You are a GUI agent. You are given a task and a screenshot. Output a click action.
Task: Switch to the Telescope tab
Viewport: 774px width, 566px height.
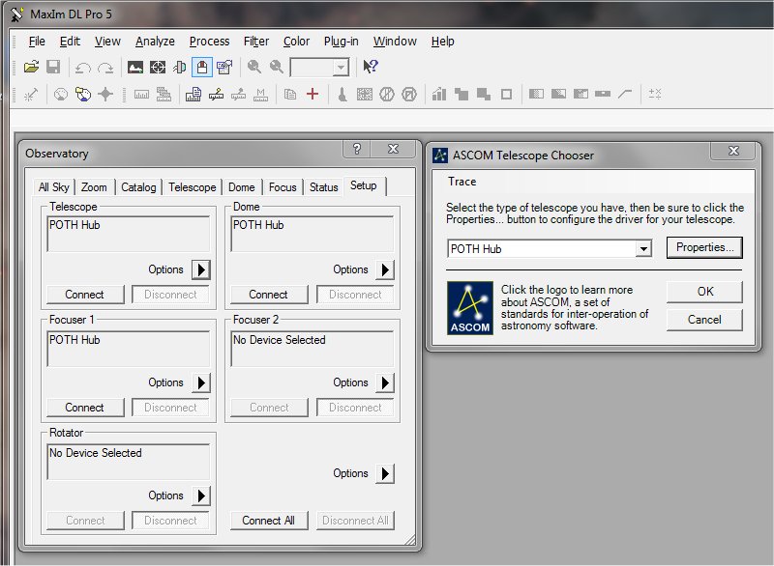point(192,187)
